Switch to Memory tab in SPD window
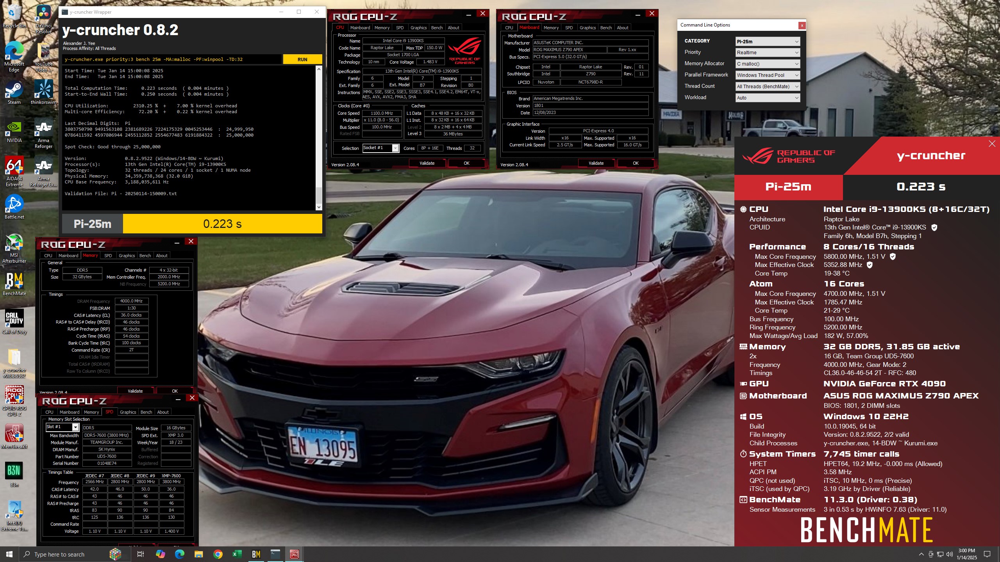Viewport: 1000px width, 562px height. [x=91, y=412]
